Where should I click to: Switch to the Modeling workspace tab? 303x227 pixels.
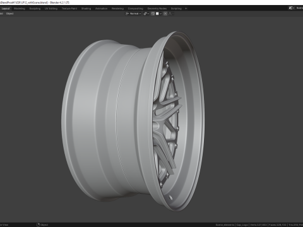[x=20, y=9]
